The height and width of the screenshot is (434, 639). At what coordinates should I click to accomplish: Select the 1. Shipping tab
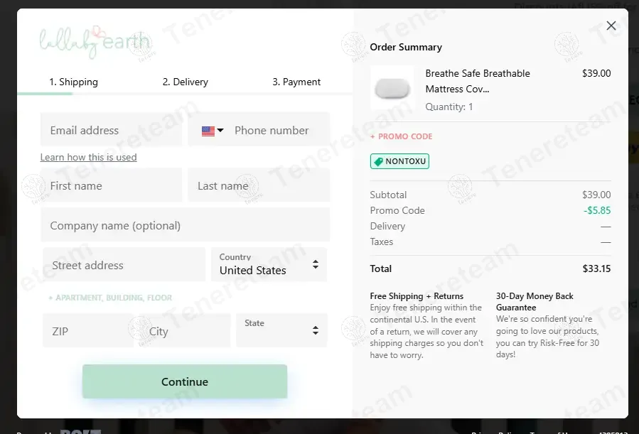click(x=73, y=82)
